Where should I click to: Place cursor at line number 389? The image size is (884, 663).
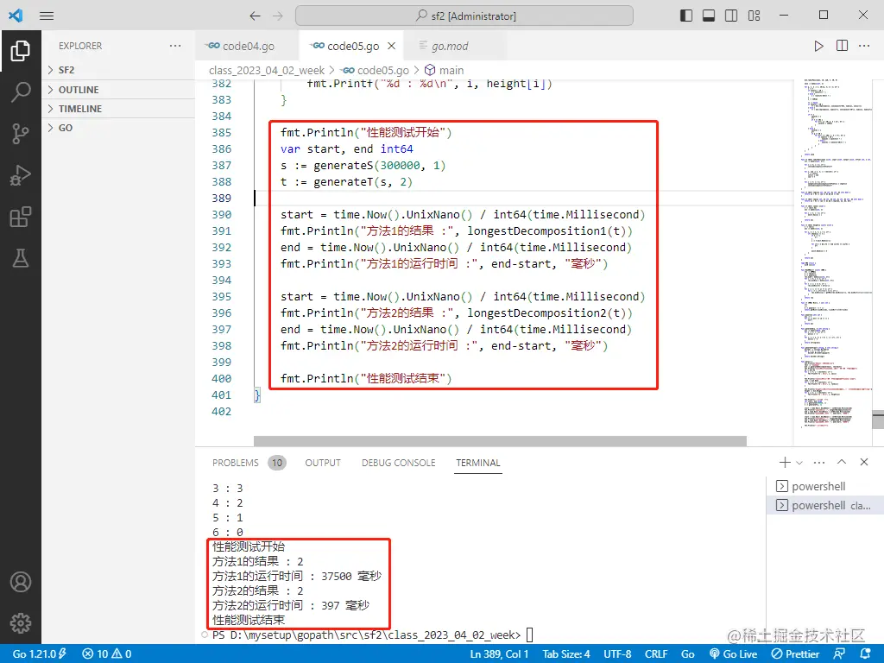[x=222, y=198]
